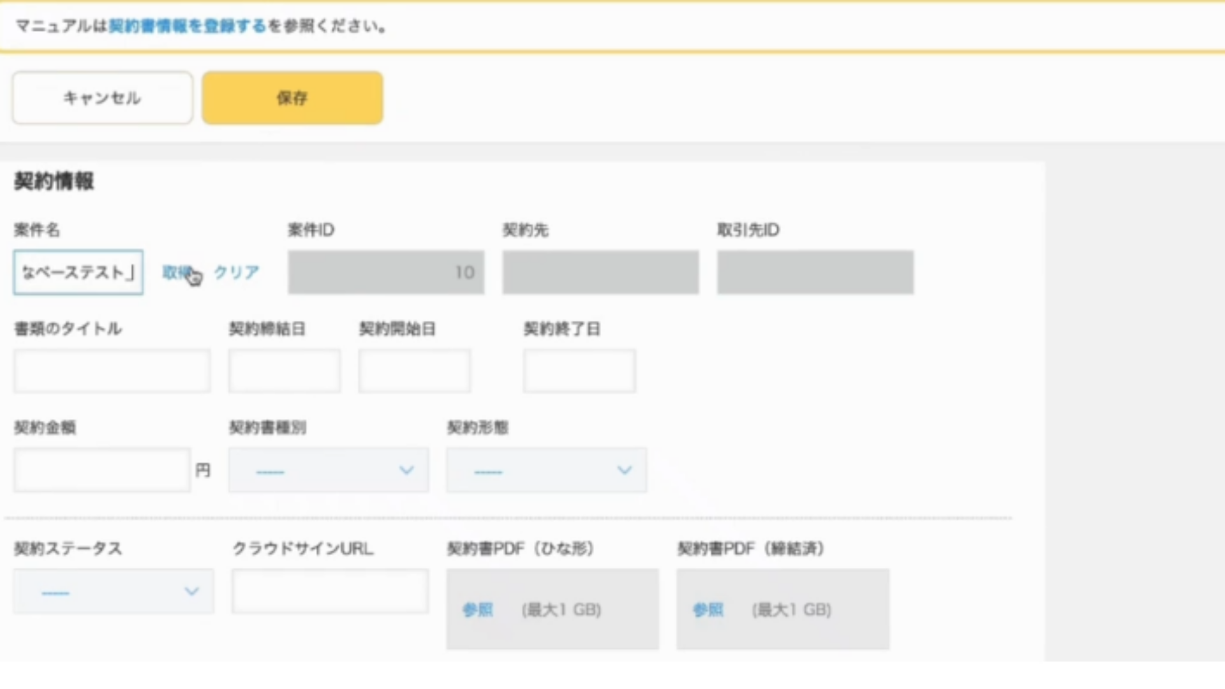Viewport: 1225px width, 689px height.
Task: Select the 書類のタイトル input field
Action: point(112,370)
